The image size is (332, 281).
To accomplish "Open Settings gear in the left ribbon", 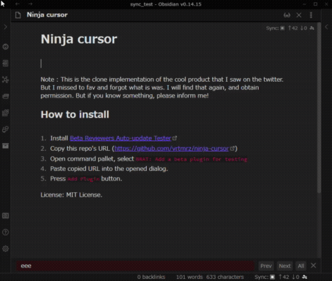I will (x=6, y=248).
